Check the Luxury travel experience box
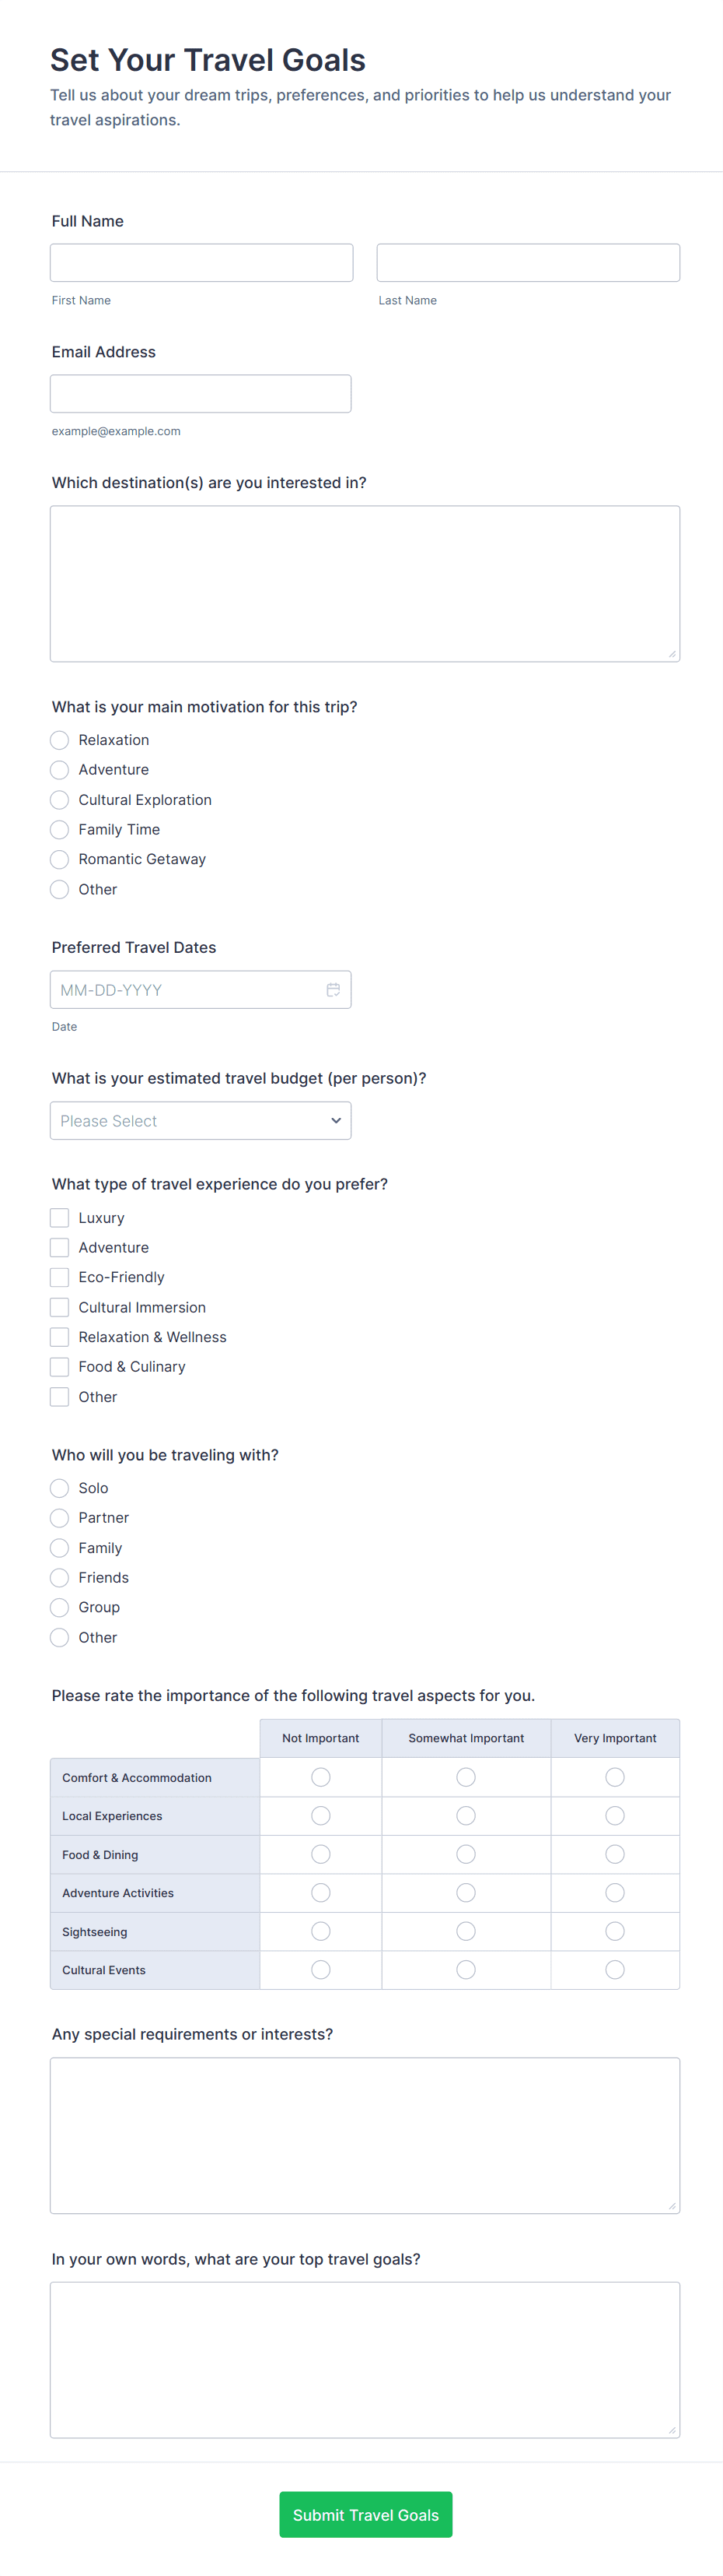 60,1217
